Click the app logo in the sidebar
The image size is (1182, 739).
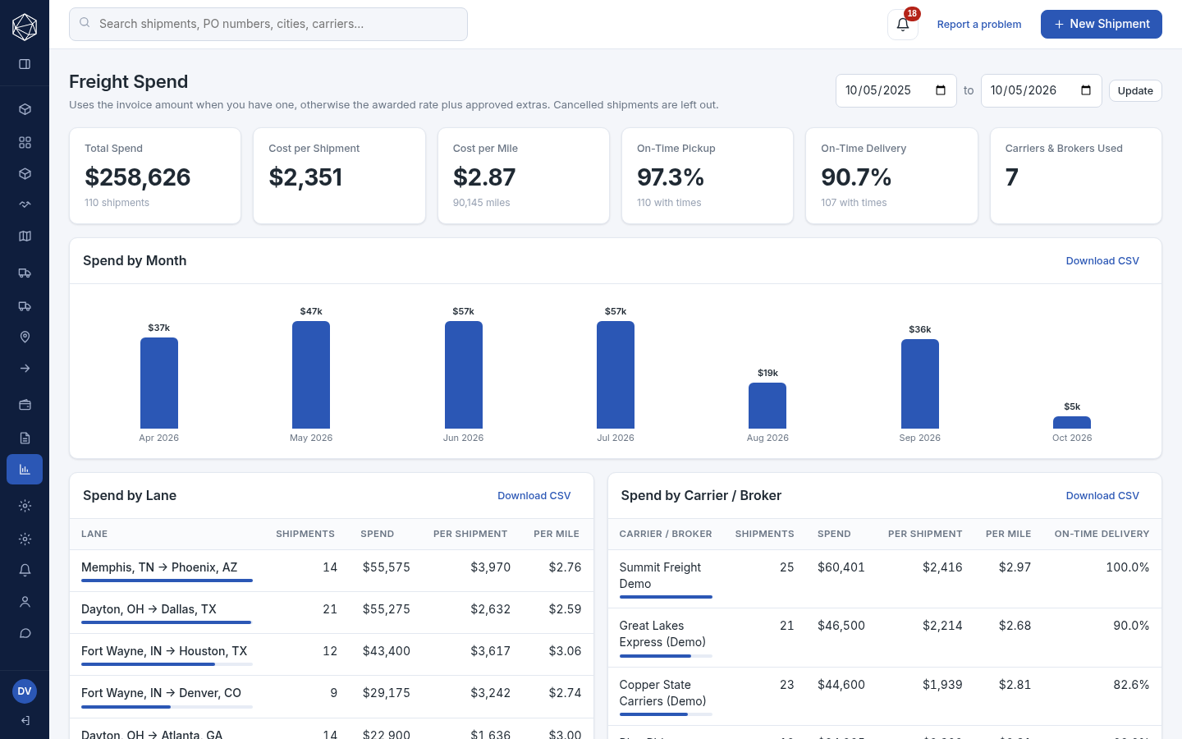coord(25,27)
